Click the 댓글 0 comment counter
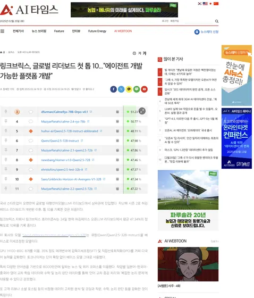Viewport: 254px width, 298px height. (76, 89)
